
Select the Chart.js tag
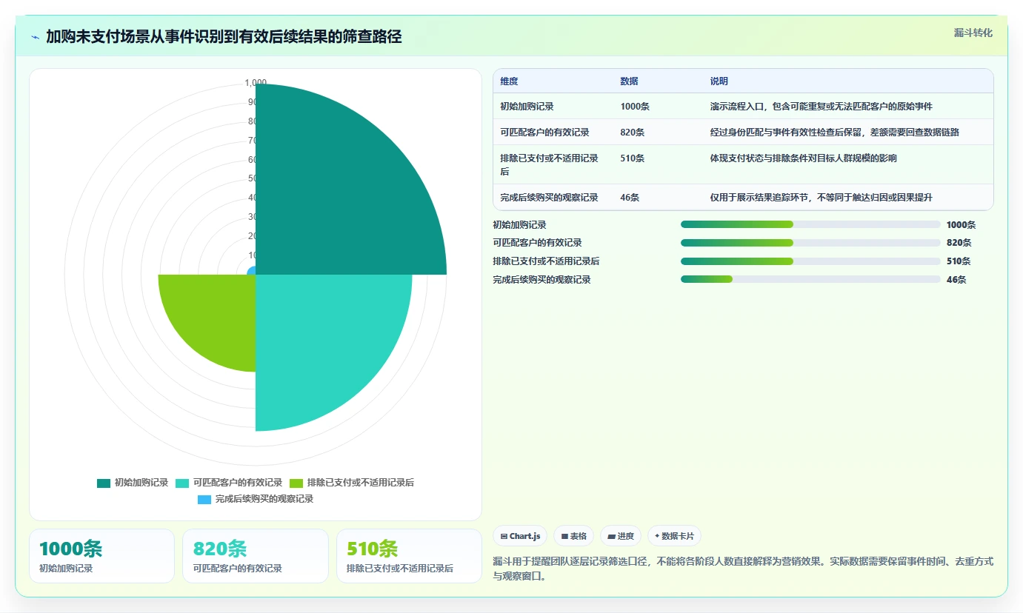(x=520, y=536)
